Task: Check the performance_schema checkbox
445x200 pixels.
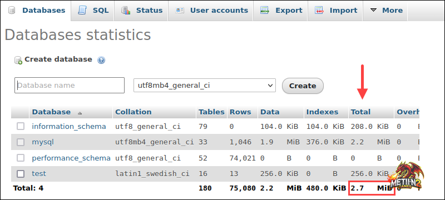Action: (x=21, y=158)
